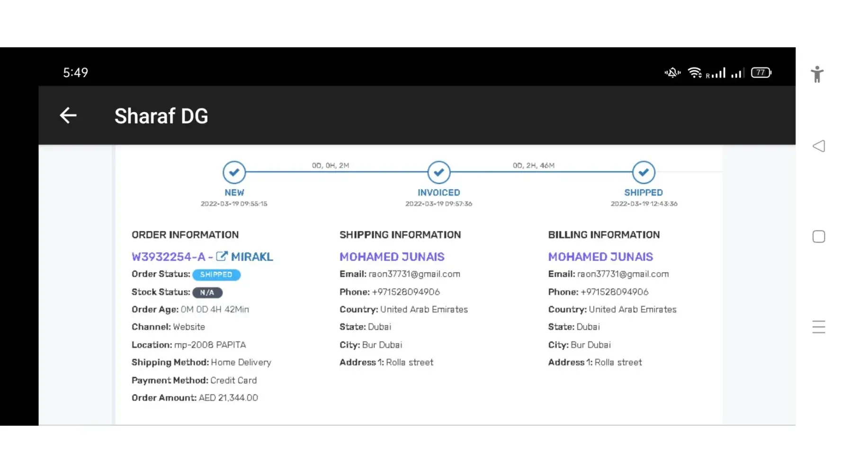Click the SHIPPED timestamp 2022-03-19 12:43:36
Screen dimensions: 842x473
[644, 204]
